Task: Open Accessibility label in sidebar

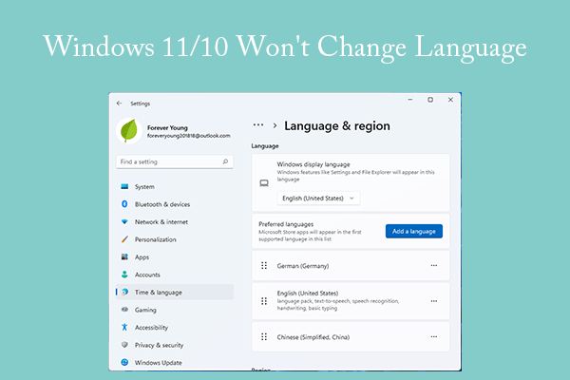Action: coord(151,327)
